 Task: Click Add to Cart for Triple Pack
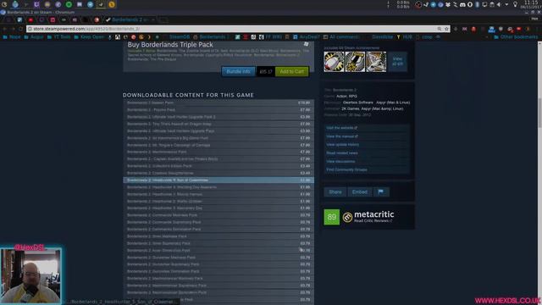click(291, 71)
